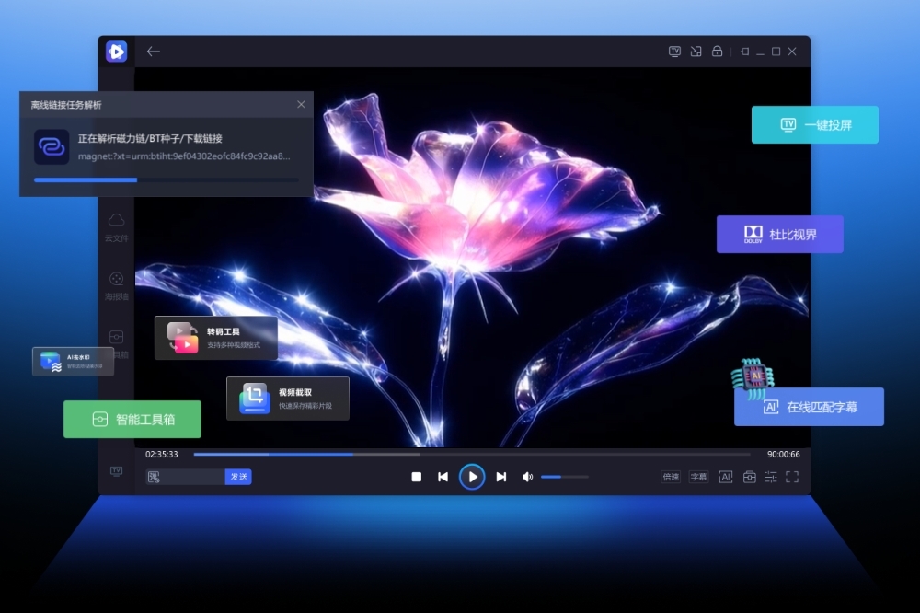Toggle the AI feature in control bar

725,477
